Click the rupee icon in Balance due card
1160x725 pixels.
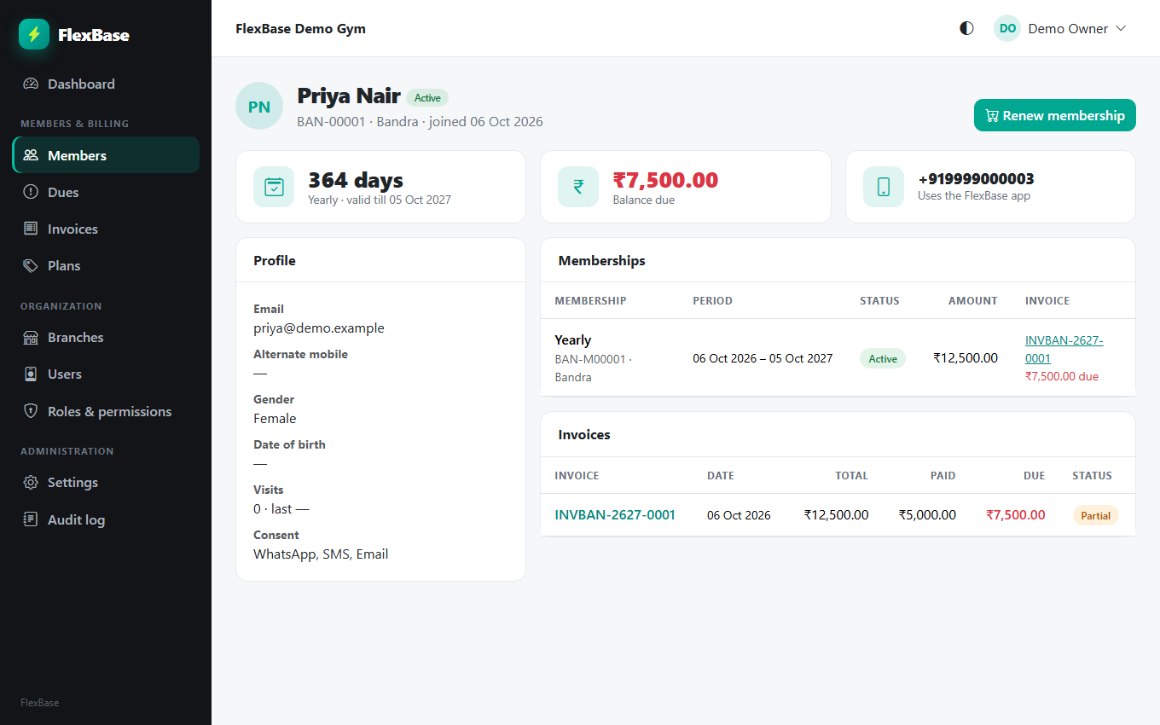[578, 187]
